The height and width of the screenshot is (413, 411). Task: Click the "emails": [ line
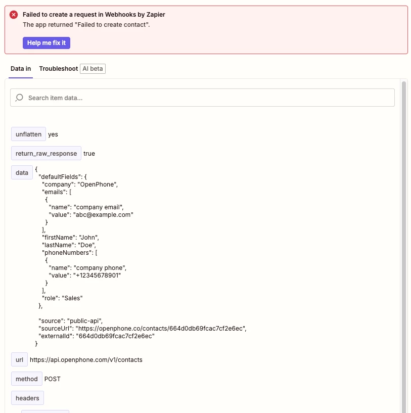57,192
